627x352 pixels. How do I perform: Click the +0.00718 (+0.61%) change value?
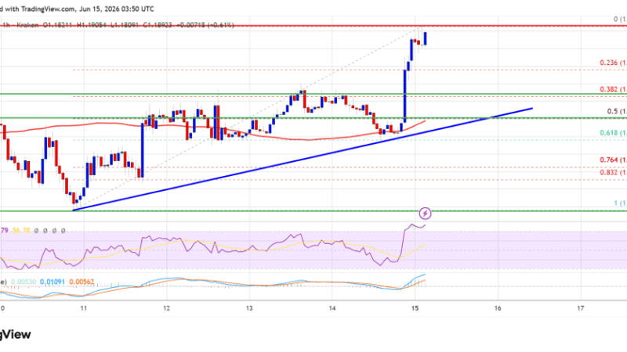point(205,25)
